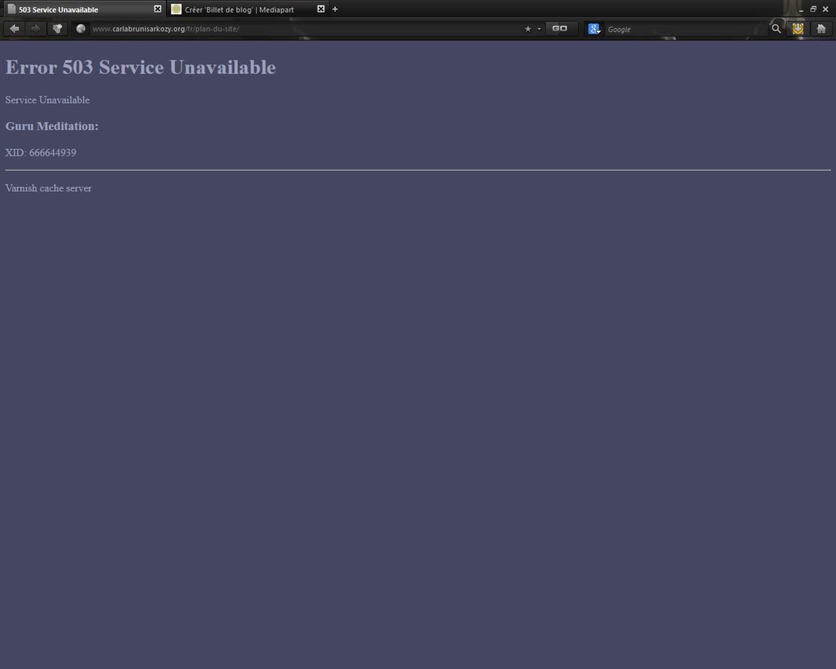Close the Mediapart tab

click(x=321, y=9)
